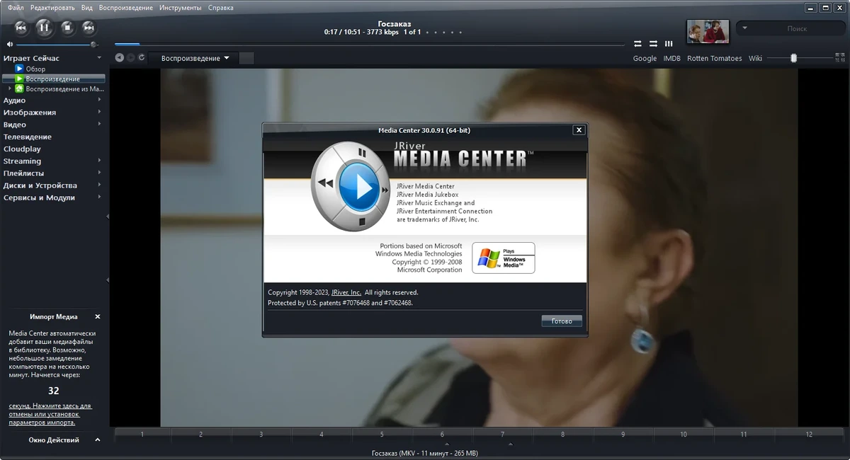Screen dimensions: 850x460
Task: Collapse the sidebar using the upper splitter arrow
Action: (x=108, y=216)
